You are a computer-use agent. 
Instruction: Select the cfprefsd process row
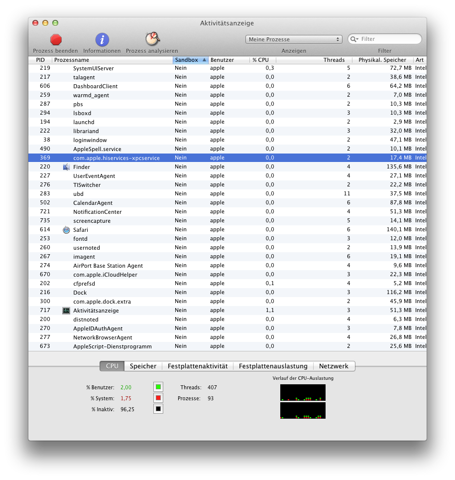tap(227, 284)
